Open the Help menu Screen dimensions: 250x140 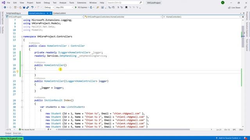point(102,3)
